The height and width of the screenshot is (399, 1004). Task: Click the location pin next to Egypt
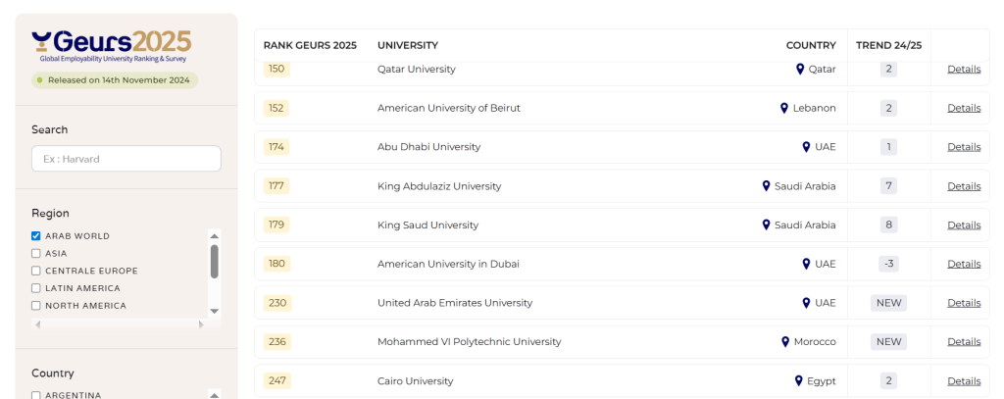pos(799,381)
